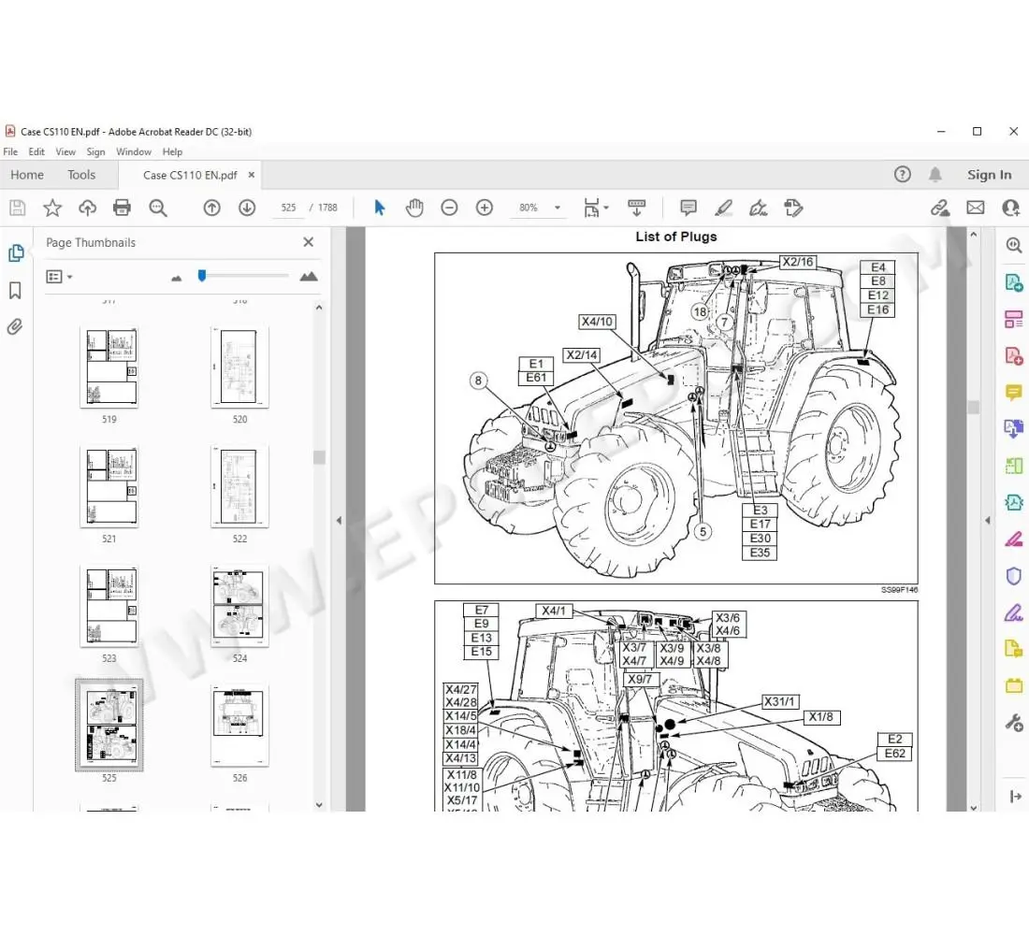Click the upload to cloud icon
Screen dimensions: 1029x935
(87, 208)
